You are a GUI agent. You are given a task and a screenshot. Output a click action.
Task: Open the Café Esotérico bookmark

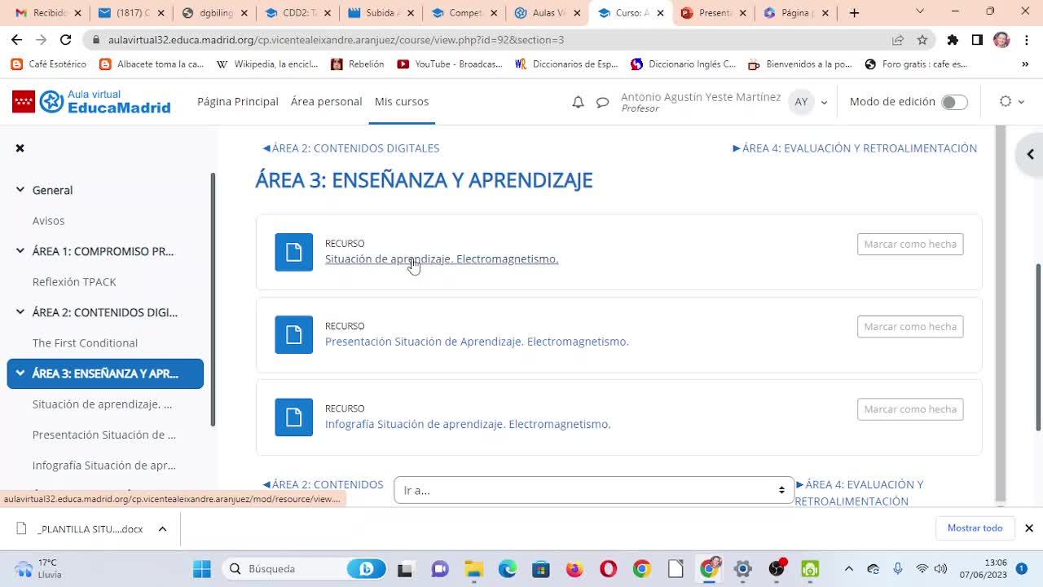(x=49, y=64)
